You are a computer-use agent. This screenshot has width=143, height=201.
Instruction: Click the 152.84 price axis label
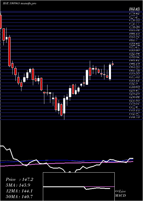pyautogui.click(x=134, y=53)
